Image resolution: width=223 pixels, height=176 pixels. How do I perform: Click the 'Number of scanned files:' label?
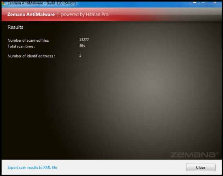[x=28, y=40]
